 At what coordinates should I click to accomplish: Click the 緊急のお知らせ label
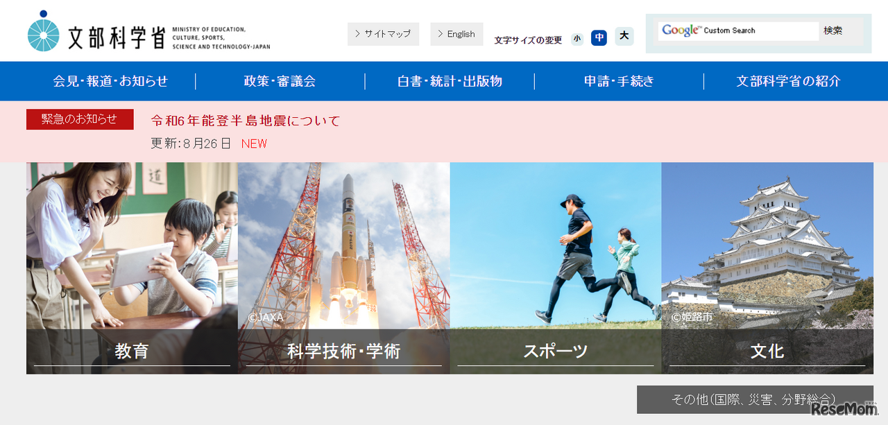pyautogui.click(x=80, y=119)
